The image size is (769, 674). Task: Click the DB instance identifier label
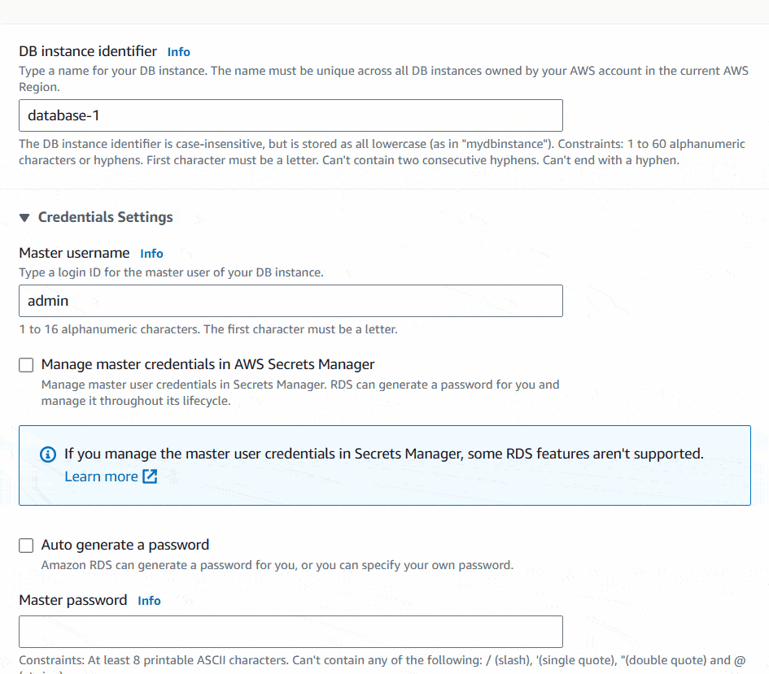click(x=88, y=51)
